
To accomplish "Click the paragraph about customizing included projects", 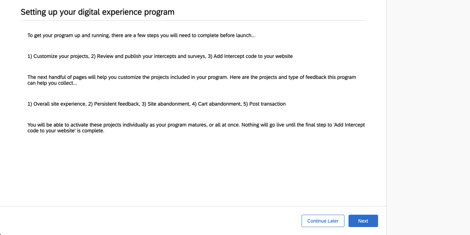I will point(191,80).
